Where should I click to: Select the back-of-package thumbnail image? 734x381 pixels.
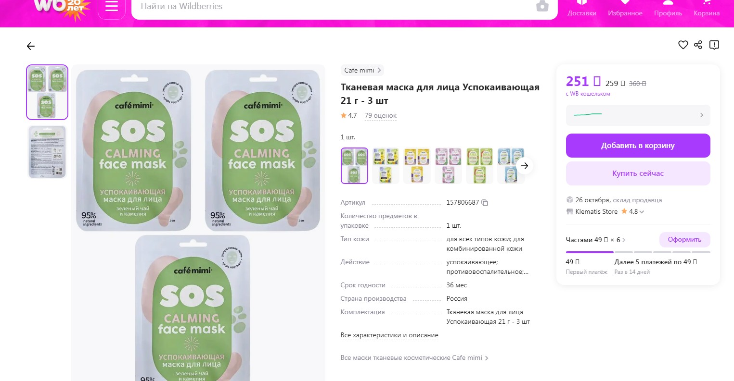[47, 152]
